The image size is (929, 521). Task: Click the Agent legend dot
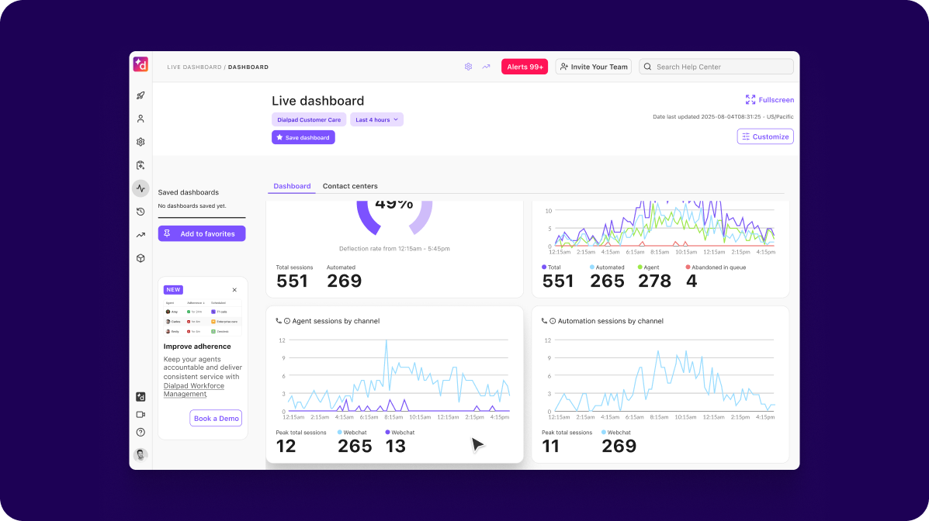click(640, 267)
